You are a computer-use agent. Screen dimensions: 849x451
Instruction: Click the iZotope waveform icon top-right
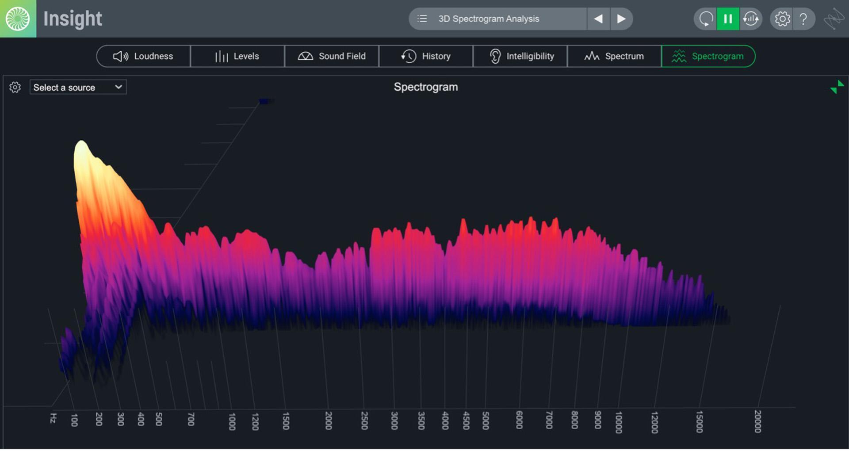tap(834, 19)
